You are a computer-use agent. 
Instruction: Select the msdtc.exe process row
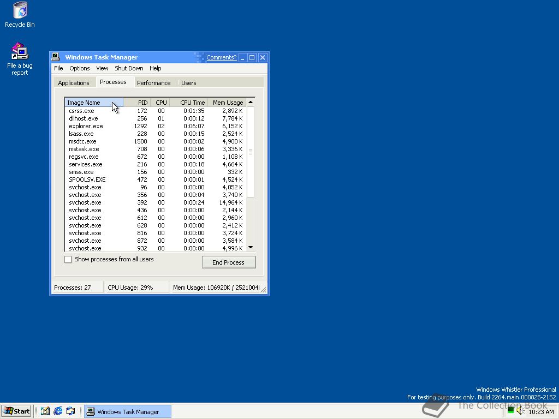point(156,141)
